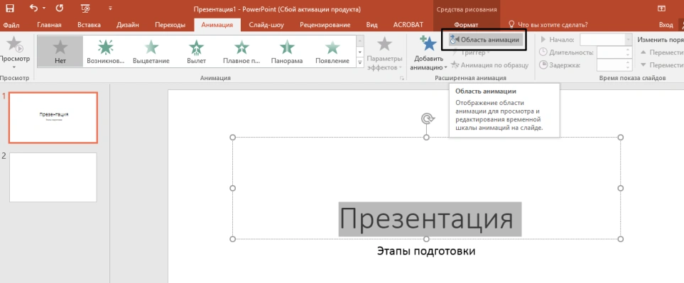Click Добавить анимацию button
The width and height of the screenshot is (684, 283).
click(x=429, y=54)
